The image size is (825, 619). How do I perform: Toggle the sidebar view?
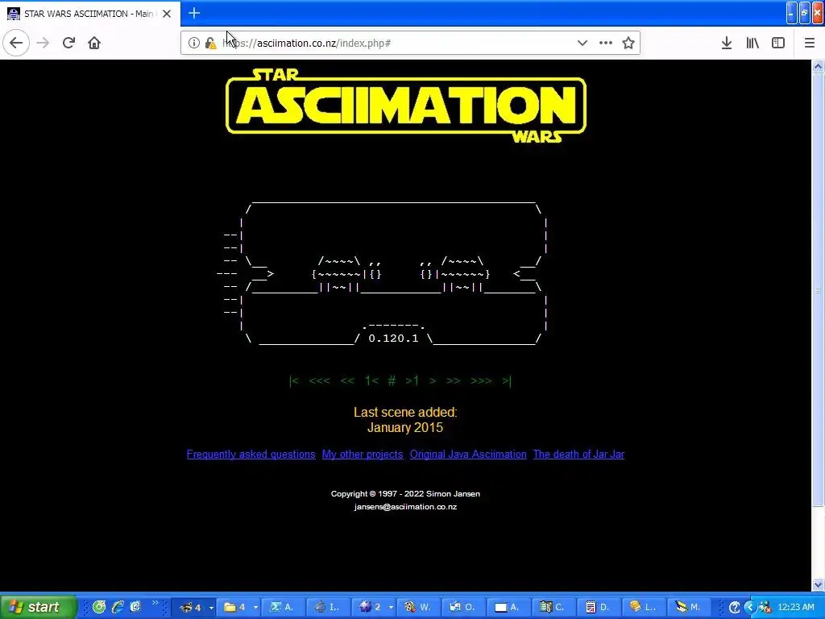point(778,43)
